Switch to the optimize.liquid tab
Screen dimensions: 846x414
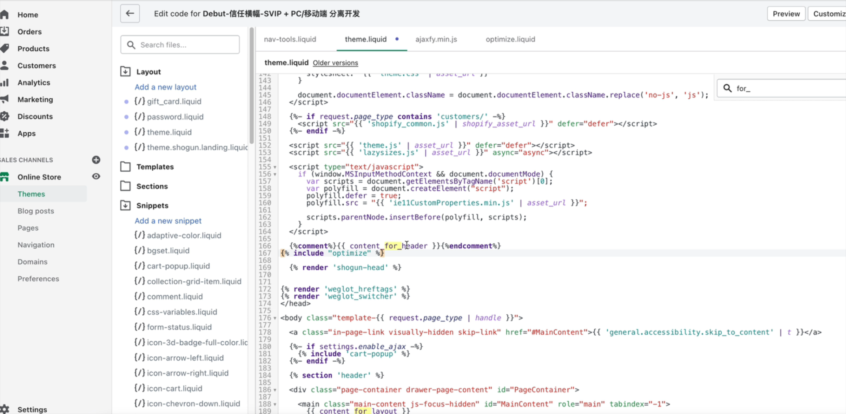pos(510,39)
